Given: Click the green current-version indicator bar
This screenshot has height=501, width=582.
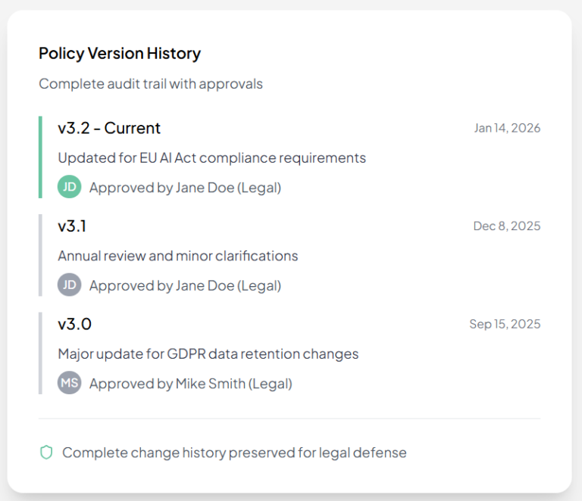Looking at the screenshot, I should (40, 157).
